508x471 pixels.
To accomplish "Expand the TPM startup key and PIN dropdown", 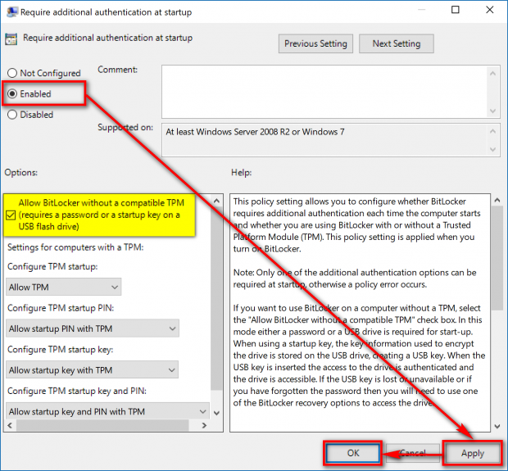I will coord(107,411).
